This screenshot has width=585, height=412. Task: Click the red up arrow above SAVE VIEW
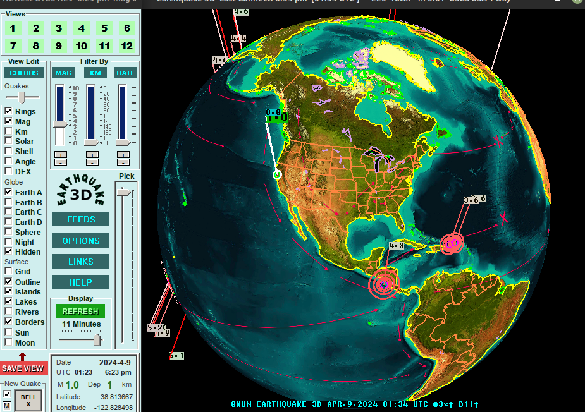coord(22,356)
